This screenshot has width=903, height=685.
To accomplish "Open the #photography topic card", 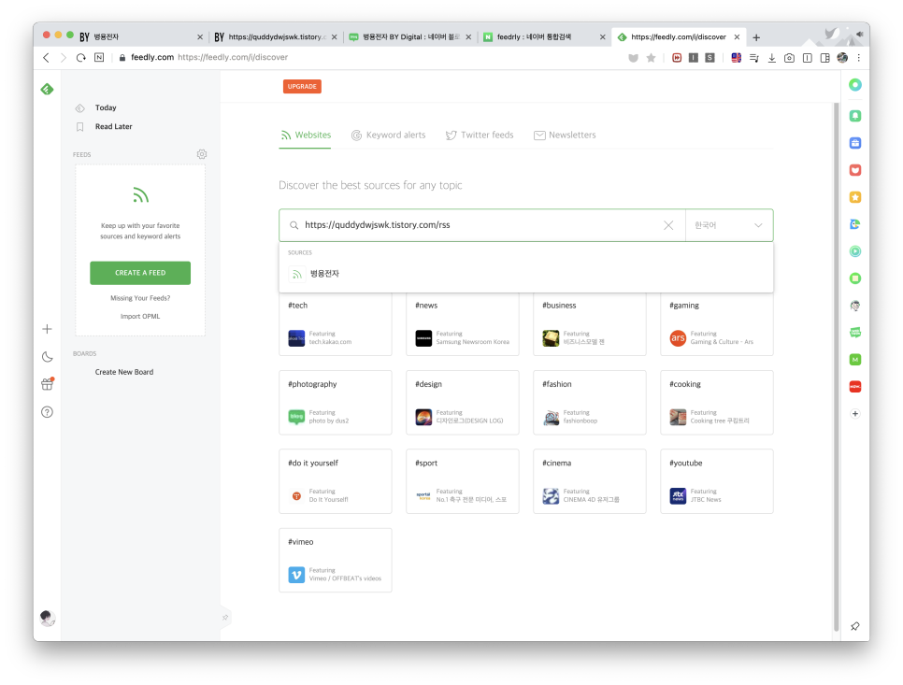I will tap(336, 403).
